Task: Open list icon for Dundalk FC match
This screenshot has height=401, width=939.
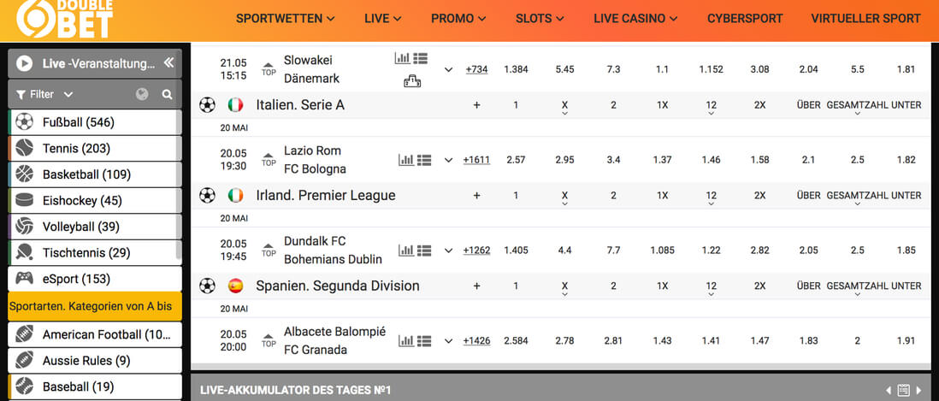Action: click(424, 251)
